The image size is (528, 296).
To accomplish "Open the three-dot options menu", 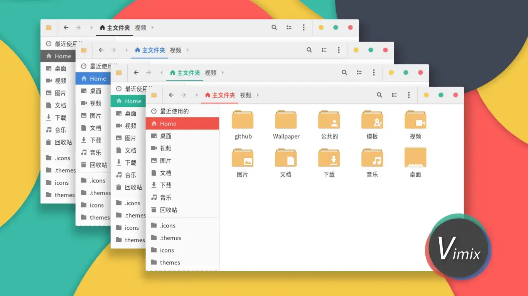I will [x=408, y=95].
